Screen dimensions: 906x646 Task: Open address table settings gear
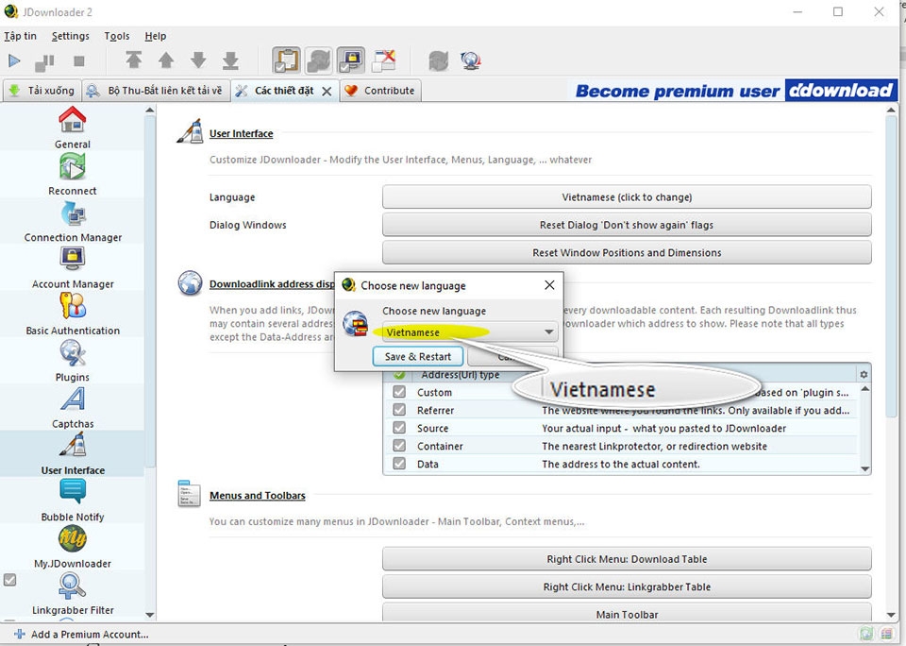864,375
